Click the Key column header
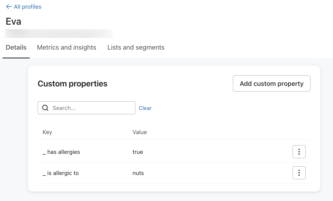This screenshot has height=201, width=333. click(47, 132)
